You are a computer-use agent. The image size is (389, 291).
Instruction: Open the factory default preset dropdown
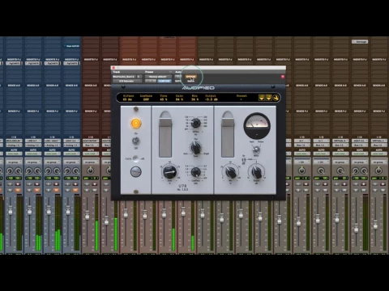point(158,77)
